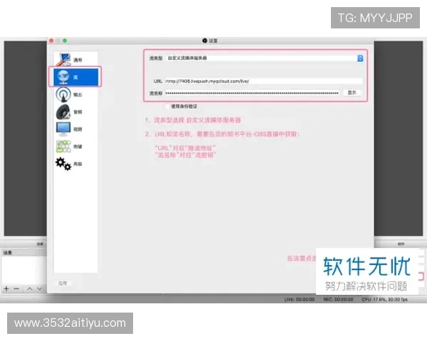Move scene up with the up arrow
Image resolution: width=427 pixels, height=341 pixels.
coord(29,288)
